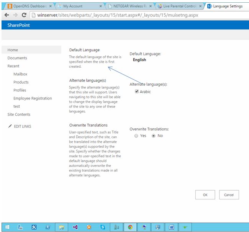This screenshot has height=232, width=249.
Task: Select the Language Settings tab
Action: pyautogui.click(x=228, y=6)
